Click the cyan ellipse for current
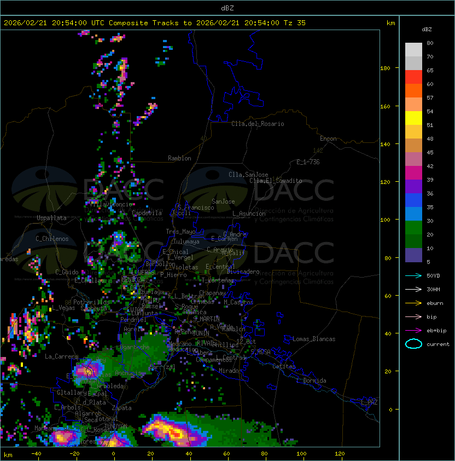This screenshot has height=461, width=455. tap(413, 344)
